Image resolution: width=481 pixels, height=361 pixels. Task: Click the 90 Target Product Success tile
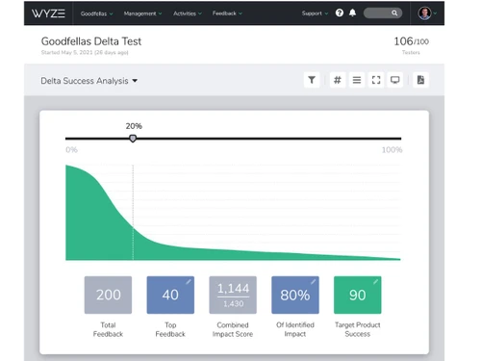[358, 295]
